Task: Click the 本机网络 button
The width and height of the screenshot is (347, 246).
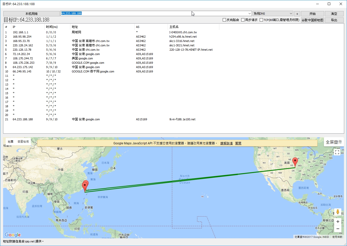Action: 32,14
